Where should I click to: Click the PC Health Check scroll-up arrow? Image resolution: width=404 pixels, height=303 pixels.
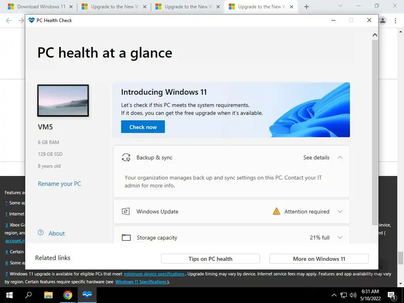coord(375,35)
